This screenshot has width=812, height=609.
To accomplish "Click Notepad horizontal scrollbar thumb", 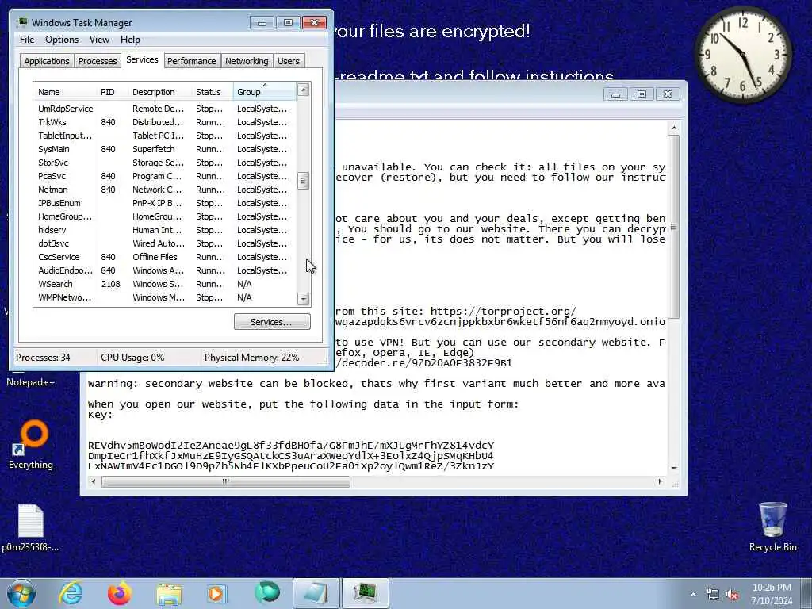I will tap(226, 481).
